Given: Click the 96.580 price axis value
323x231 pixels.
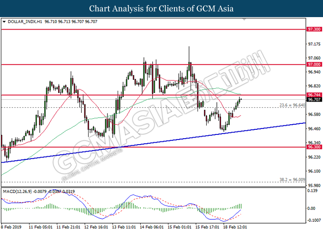Looking at the screenshot, I should tap(314, 115).
